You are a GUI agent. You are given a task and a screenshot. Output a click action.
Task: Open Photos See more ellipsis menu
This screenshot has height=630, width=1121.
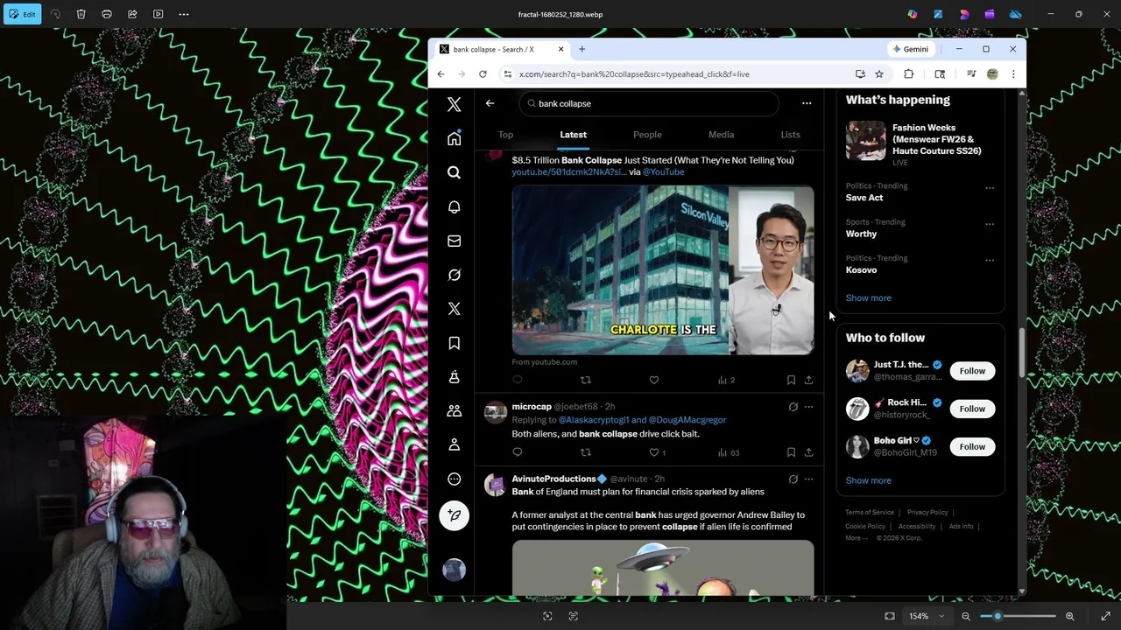(183, 14)
